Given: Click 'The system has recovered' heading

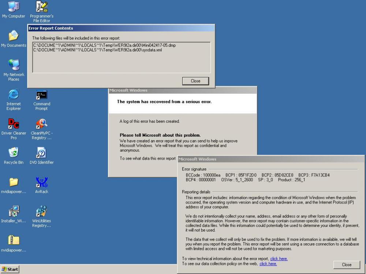Looking at the screenshot, I should click(x=164, y=102).
